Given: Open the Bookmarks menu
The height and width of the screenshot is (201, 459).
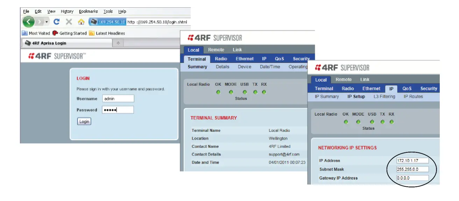Looking at the screenshot, I should [89, 12].
